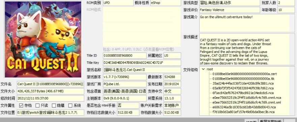The image size is (297, 122).
Task: Click the 所属地区 field showing US
Action: (x=172, y=56)
